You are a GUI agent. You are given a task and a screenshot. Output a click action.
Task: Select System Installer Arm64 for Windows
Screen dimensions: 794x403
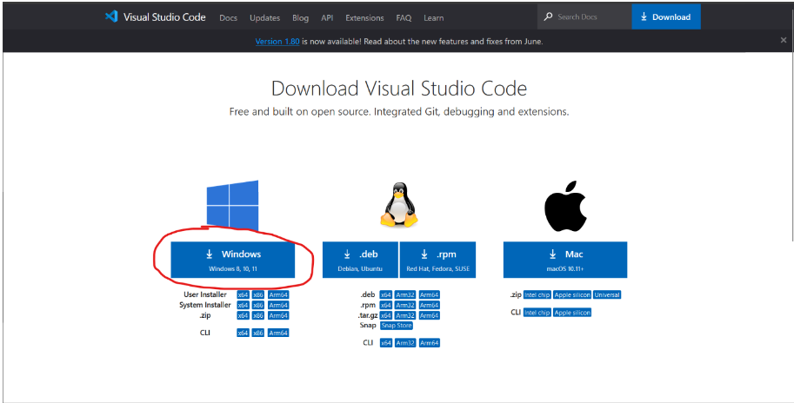pos(278,306)
